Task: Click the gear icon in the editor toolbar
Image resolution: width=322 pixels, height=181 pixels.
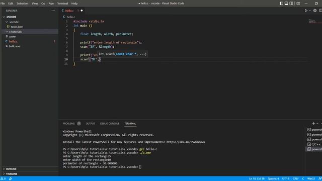Action: [x=315, y=11]
